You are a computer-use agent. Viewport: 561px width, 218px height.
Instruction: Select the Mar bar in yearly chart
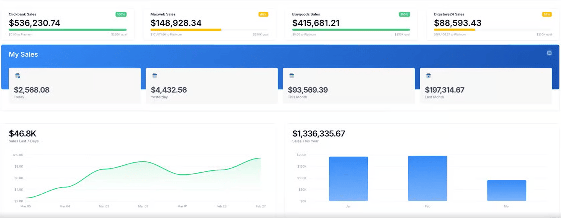pyautogui.click(x=507, y=190)
